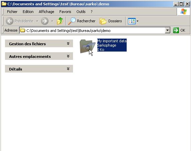The image size is (191, 151).
Task: Open the Affichage menu
Action: click(x=46, y=12)
